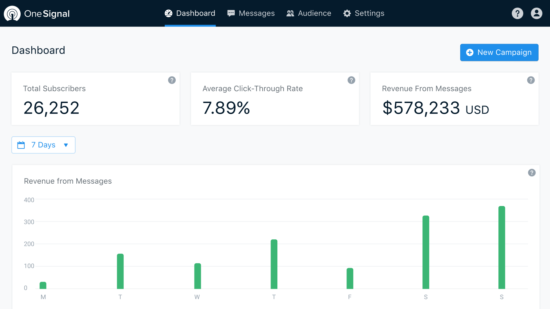The image size is (550, 309).
Task: Click the help icon on the revenue chart panel
Action: (x=532, y=173)
